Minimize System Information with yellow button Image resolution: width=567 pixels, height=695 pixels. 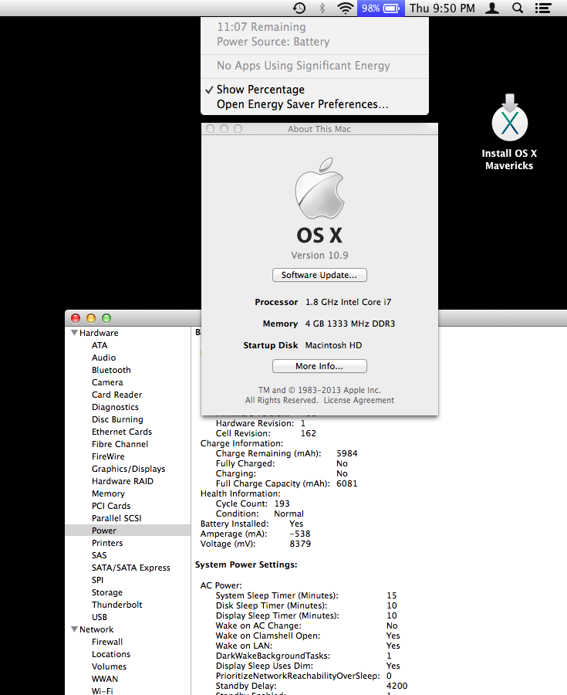(91, 318)
